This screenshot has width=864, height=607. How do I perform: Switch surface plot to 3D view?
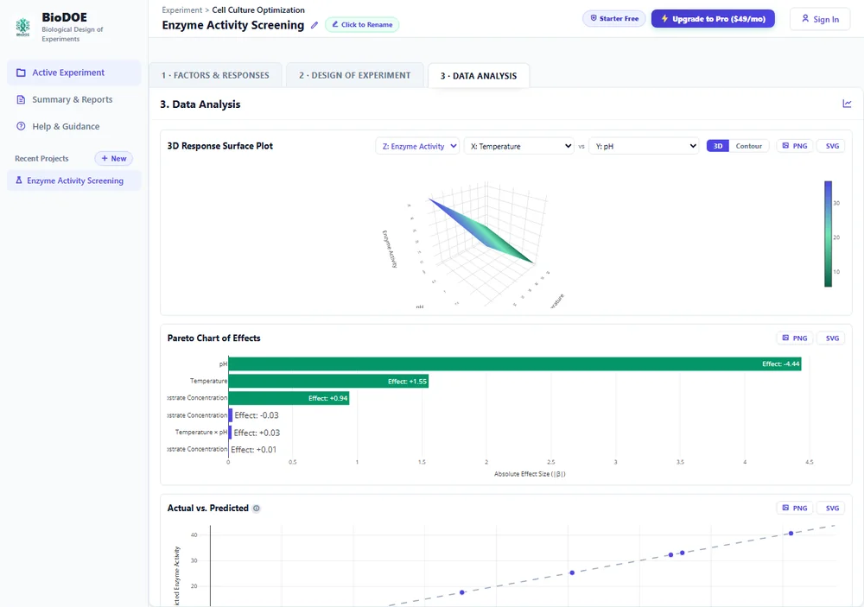click(718, 146)
